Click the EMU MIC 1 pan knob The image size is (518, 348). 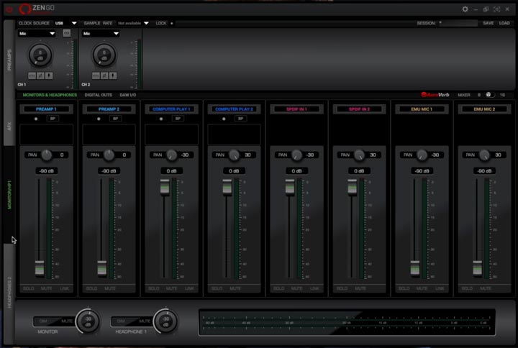[x=422, y=155]
